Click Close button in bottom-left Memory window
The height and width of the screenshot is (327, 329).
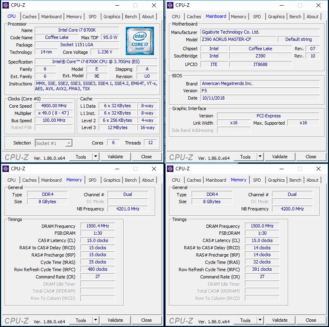[x=146, y=320]
